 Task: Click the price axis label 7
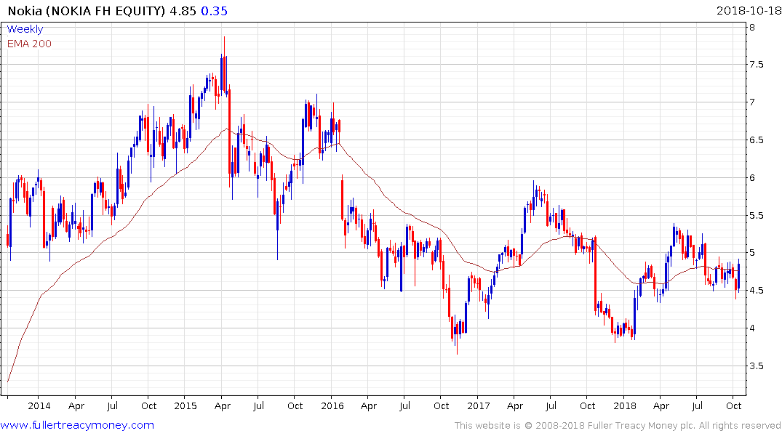(752, 102)
